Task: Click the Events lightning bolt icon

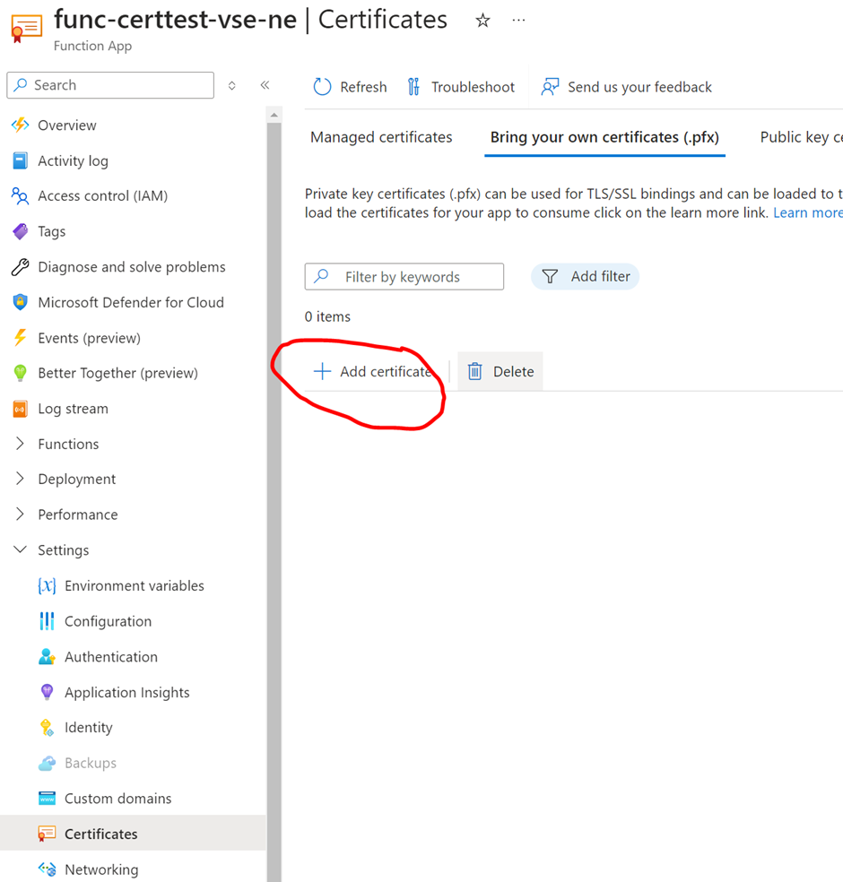Action: pyautogui.click(x=21, y=338)
